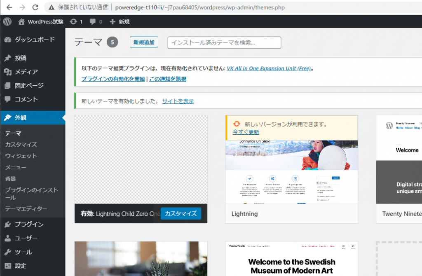
Task: Open プラグイン in the sidebar menu
Action: click(x=29, y=225)
